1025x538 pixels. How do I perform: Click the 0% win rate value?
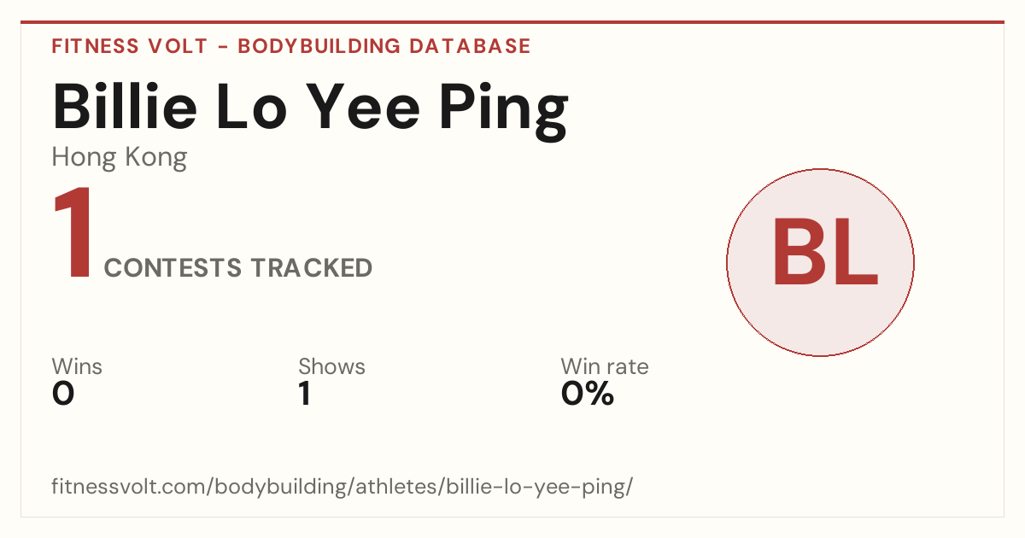click(588, 394)
